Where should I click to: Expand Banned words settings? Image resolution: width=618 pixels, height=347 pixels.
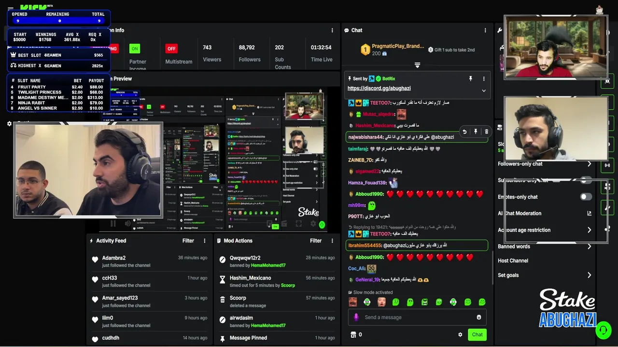click(589, 246)
